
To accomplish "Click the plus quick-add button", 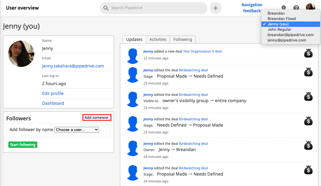I will point(216,8).
